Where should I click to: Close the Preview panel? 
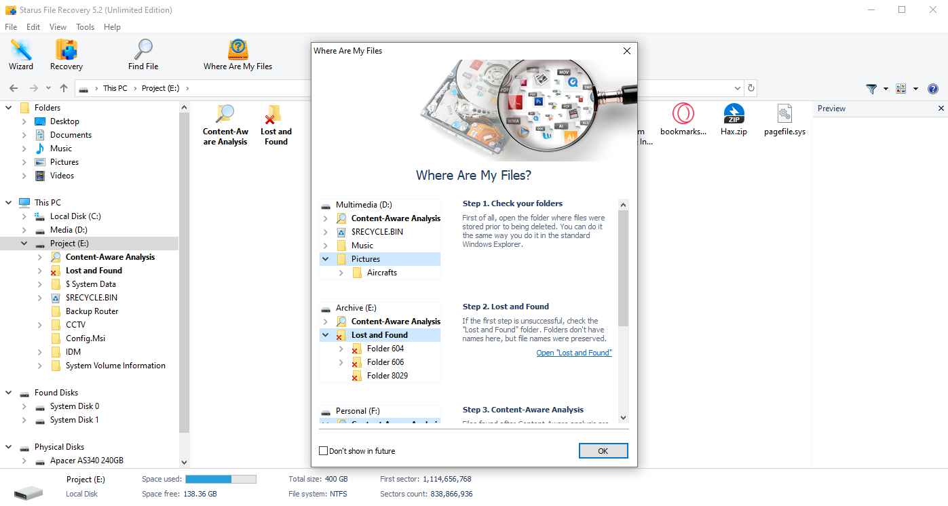tap(941, 109)
